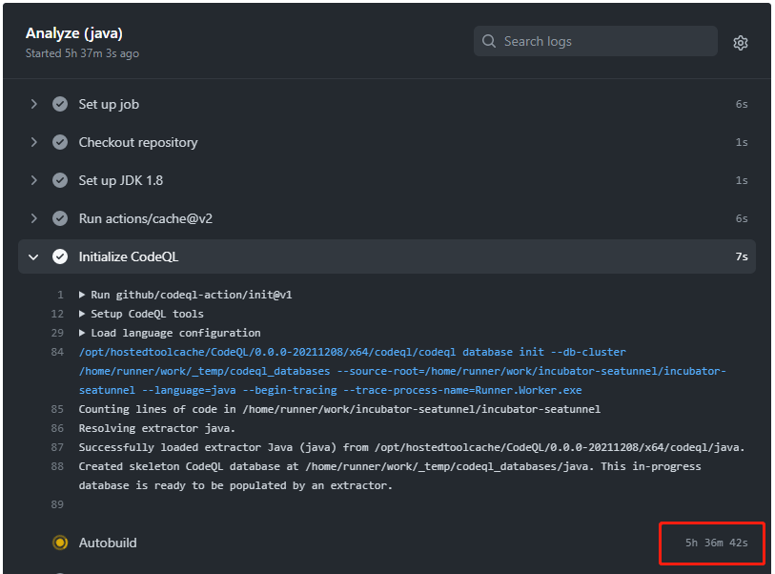Click log line number 1

point(60,296)
